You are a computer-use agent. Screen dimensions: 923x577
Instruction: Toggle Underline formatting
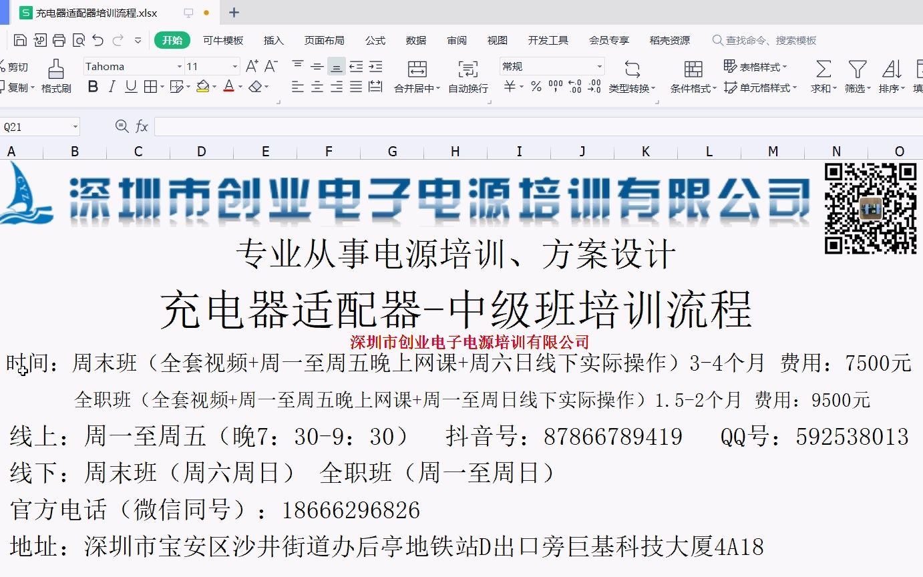(x=131, y=87)
